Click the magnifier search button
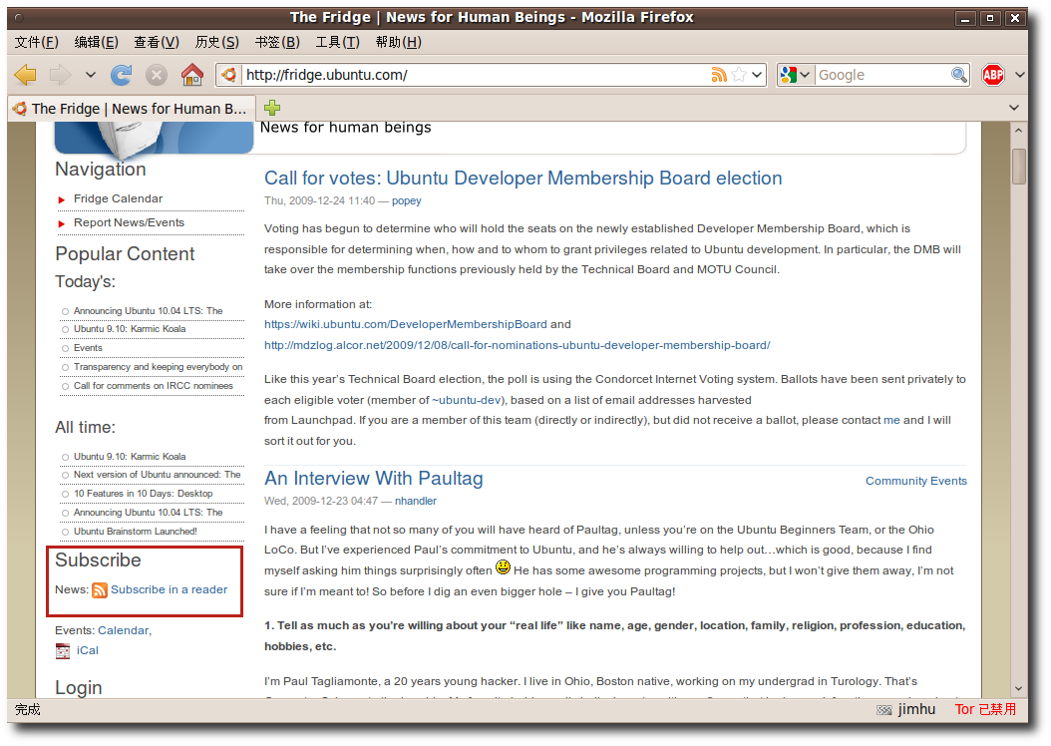The height and width of the screenshot is (746, 1051). pos(958,75)
